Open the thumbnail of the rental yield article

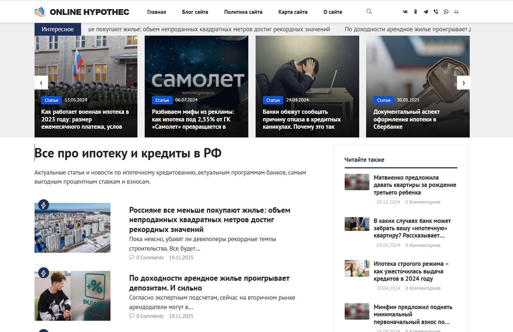point(72,296)
